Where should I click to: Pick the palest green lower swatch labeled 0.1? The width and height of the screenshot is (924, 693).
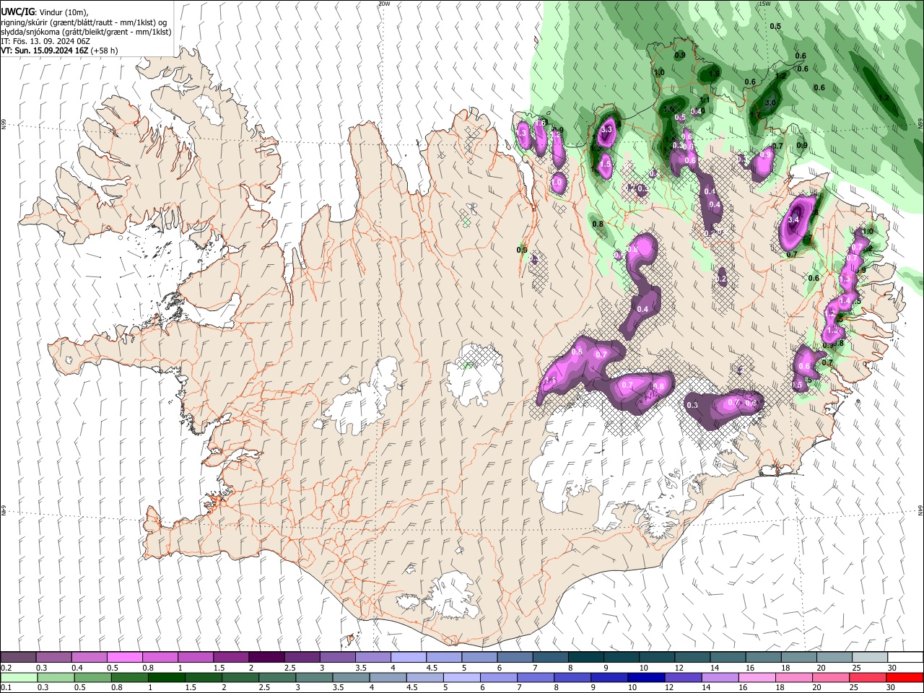(x=19, y=677)
